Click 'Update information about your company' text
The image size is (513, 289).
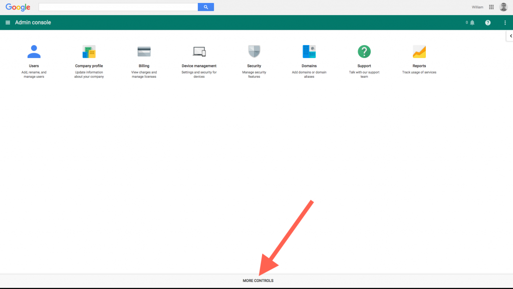click(89, 75)
